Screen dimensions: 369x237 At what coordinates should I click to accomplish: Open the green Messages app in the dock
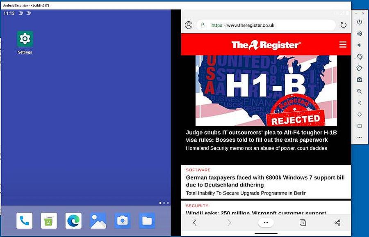(x=49, y=221)
